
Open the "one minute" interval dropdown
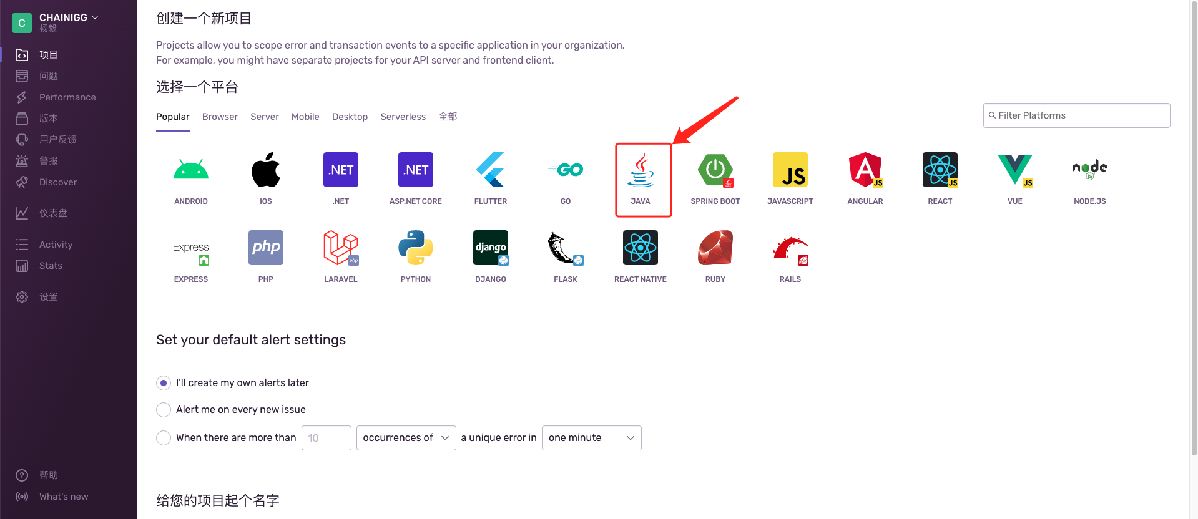pyautogui.click(x=591, y=438)
